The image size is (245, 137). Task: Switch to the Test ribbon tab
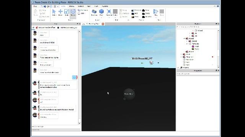click(89, 6)
